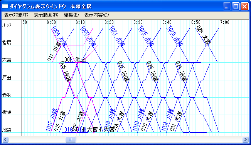Select train 101D 川越 label
Viewport: 251px width, 145px height.
point(139,120)
